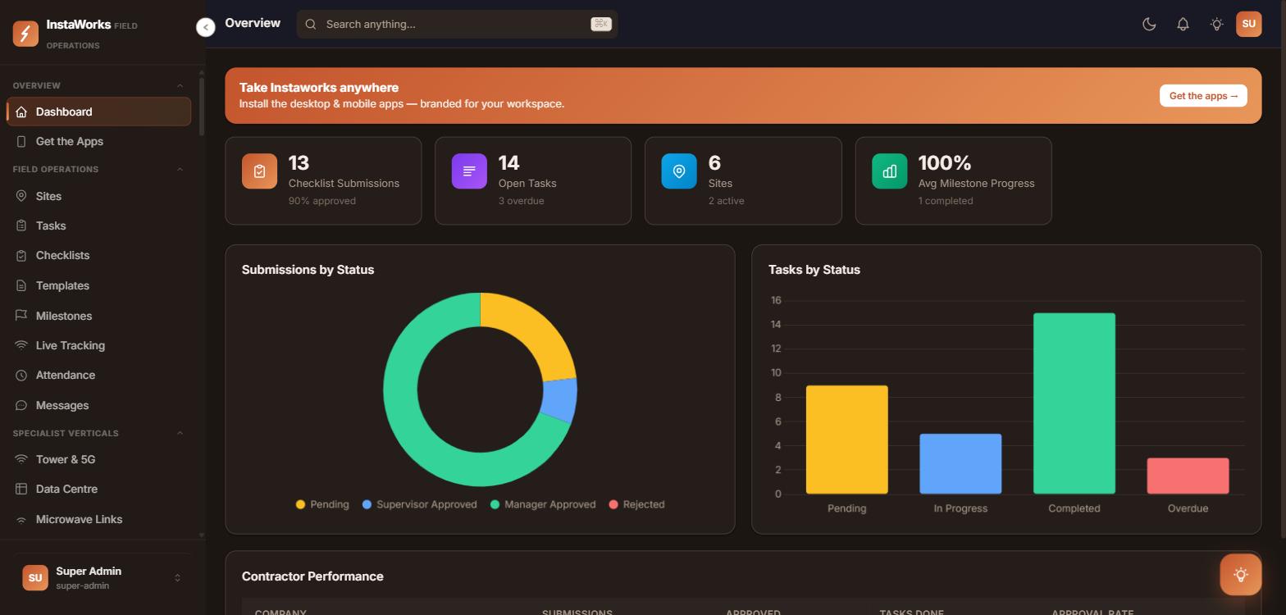Open Sites in the sidebar
Image resolution: width=1286 pixels, height=615 pixels.
pos(99,196)
